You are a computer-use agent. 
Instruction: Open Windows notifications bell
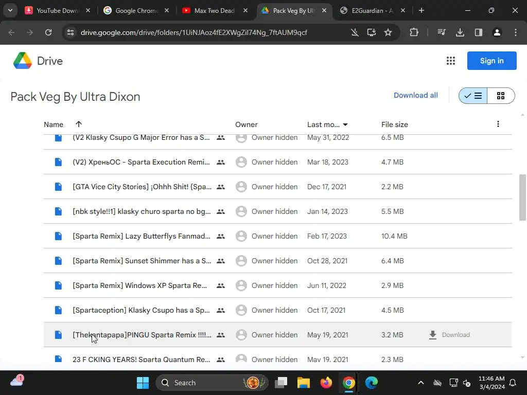coord(513,383)
